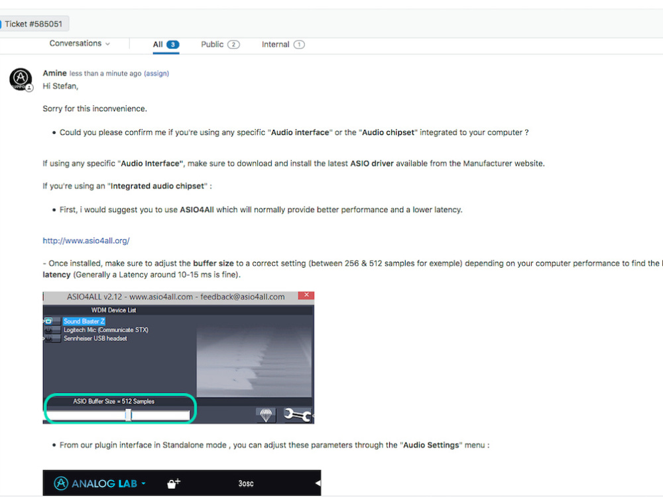Click the Analog Lab store bag icon
This screenshot has height=497, width=663.
(x=173, y=483)
